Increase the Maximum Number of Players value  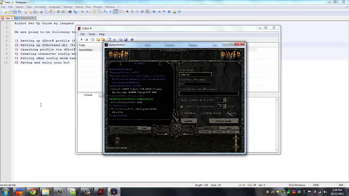[x=225, y=99]
